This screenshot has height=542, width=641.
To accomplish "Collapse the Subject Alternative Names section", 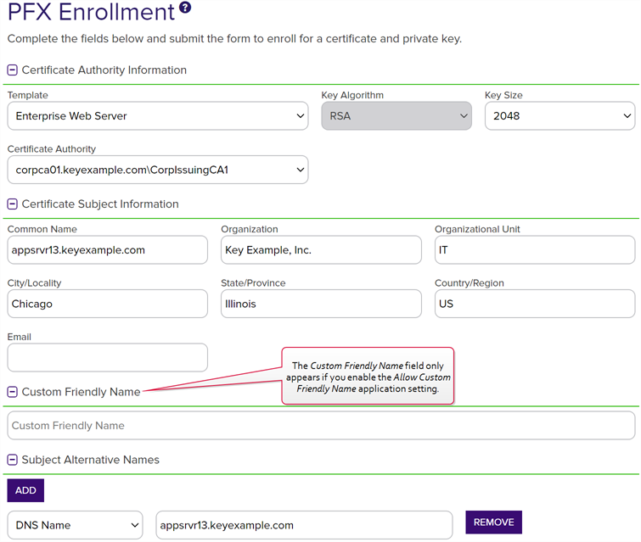I will point(12,460).
